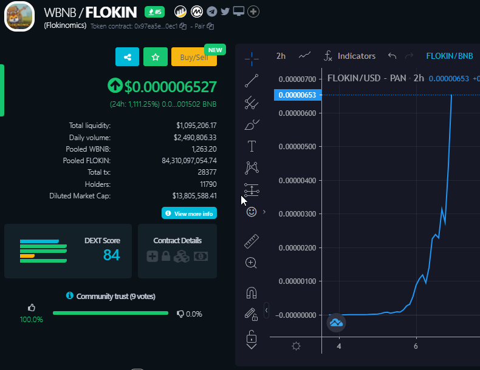Click the redo arrow
The height and width of the screenshot is (370, 480).
(x=410, y=56)
